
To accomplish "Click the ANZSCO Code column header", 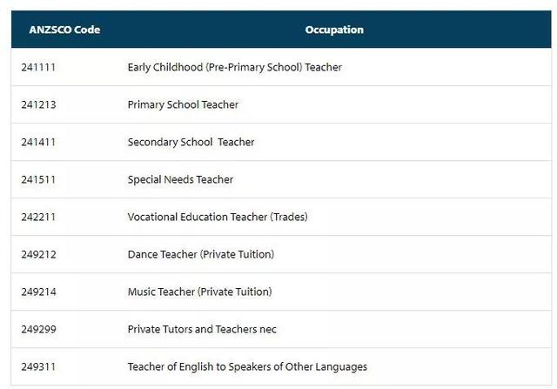I will tap(64, 30).
